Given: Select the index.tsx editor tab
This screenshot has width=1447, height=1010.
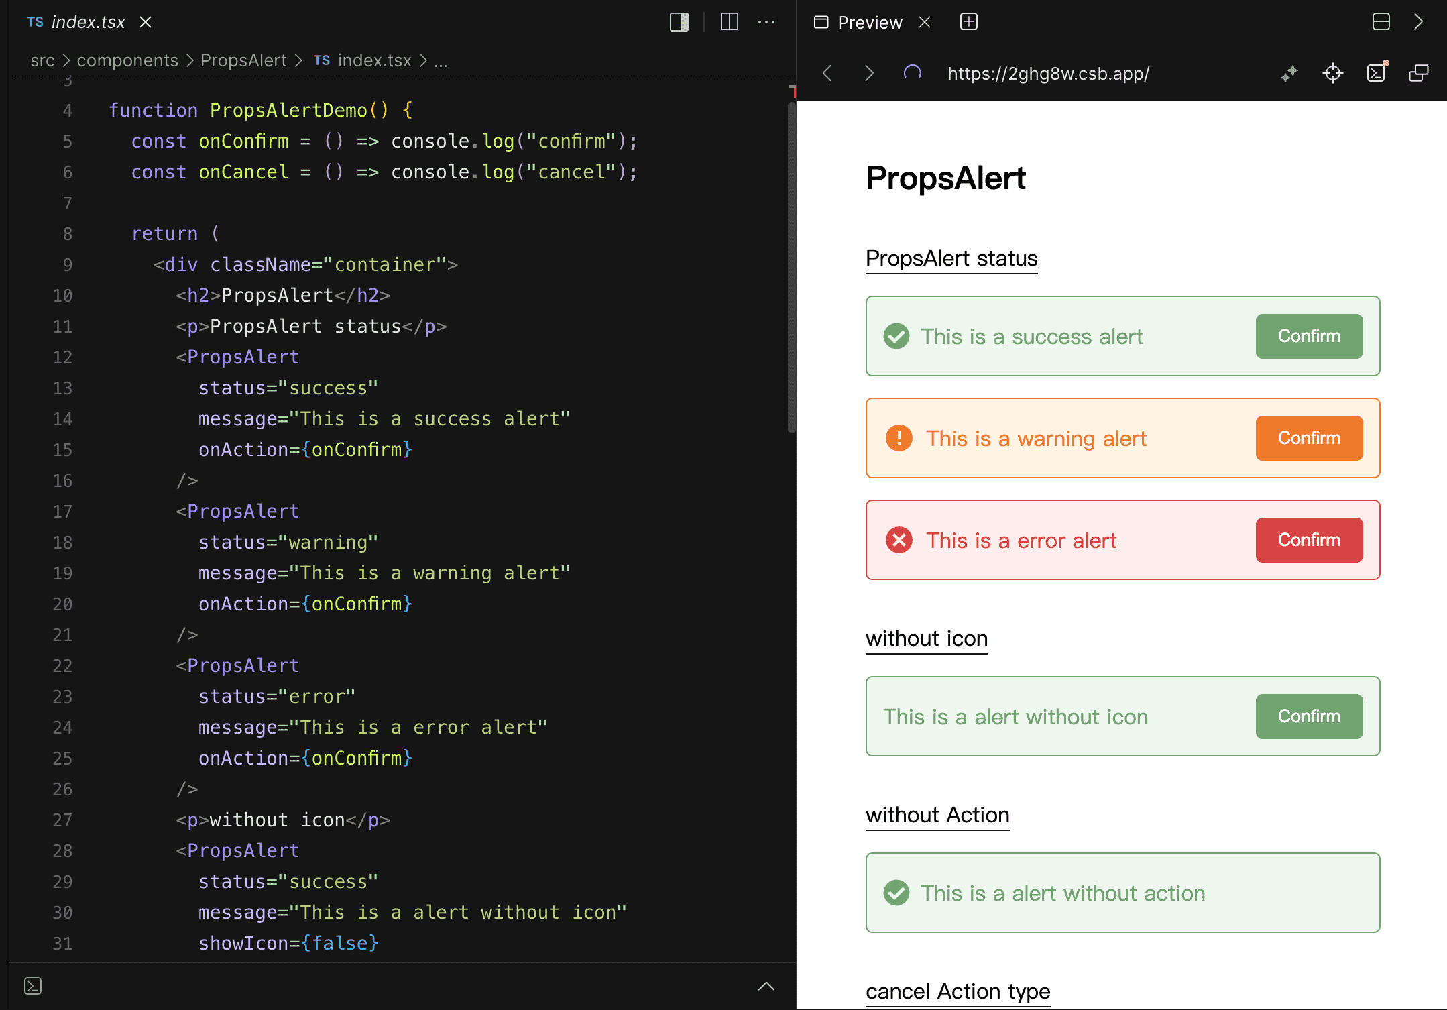Looking at the screenshot, I should [87, 22].
